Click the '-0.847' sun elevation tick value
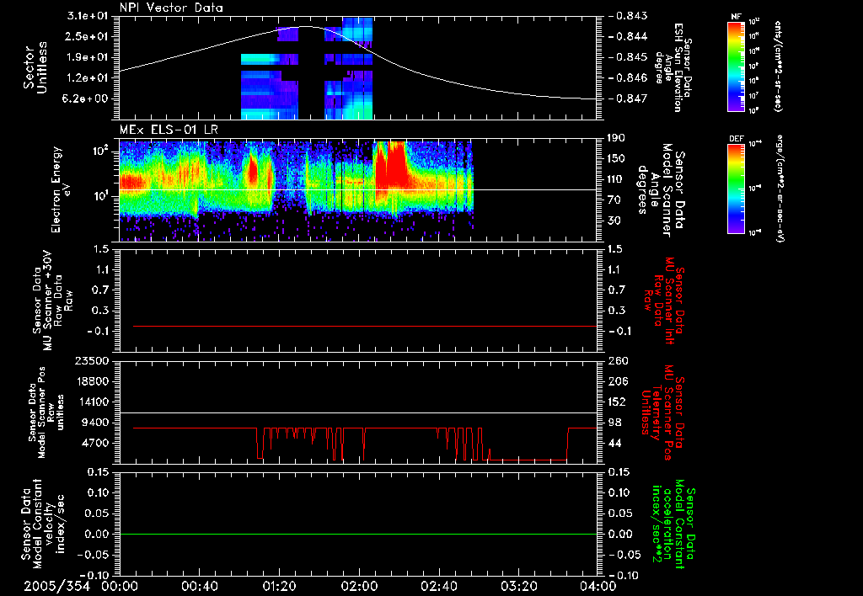This screenshot has height=596, width=863. tap(628, 98)
